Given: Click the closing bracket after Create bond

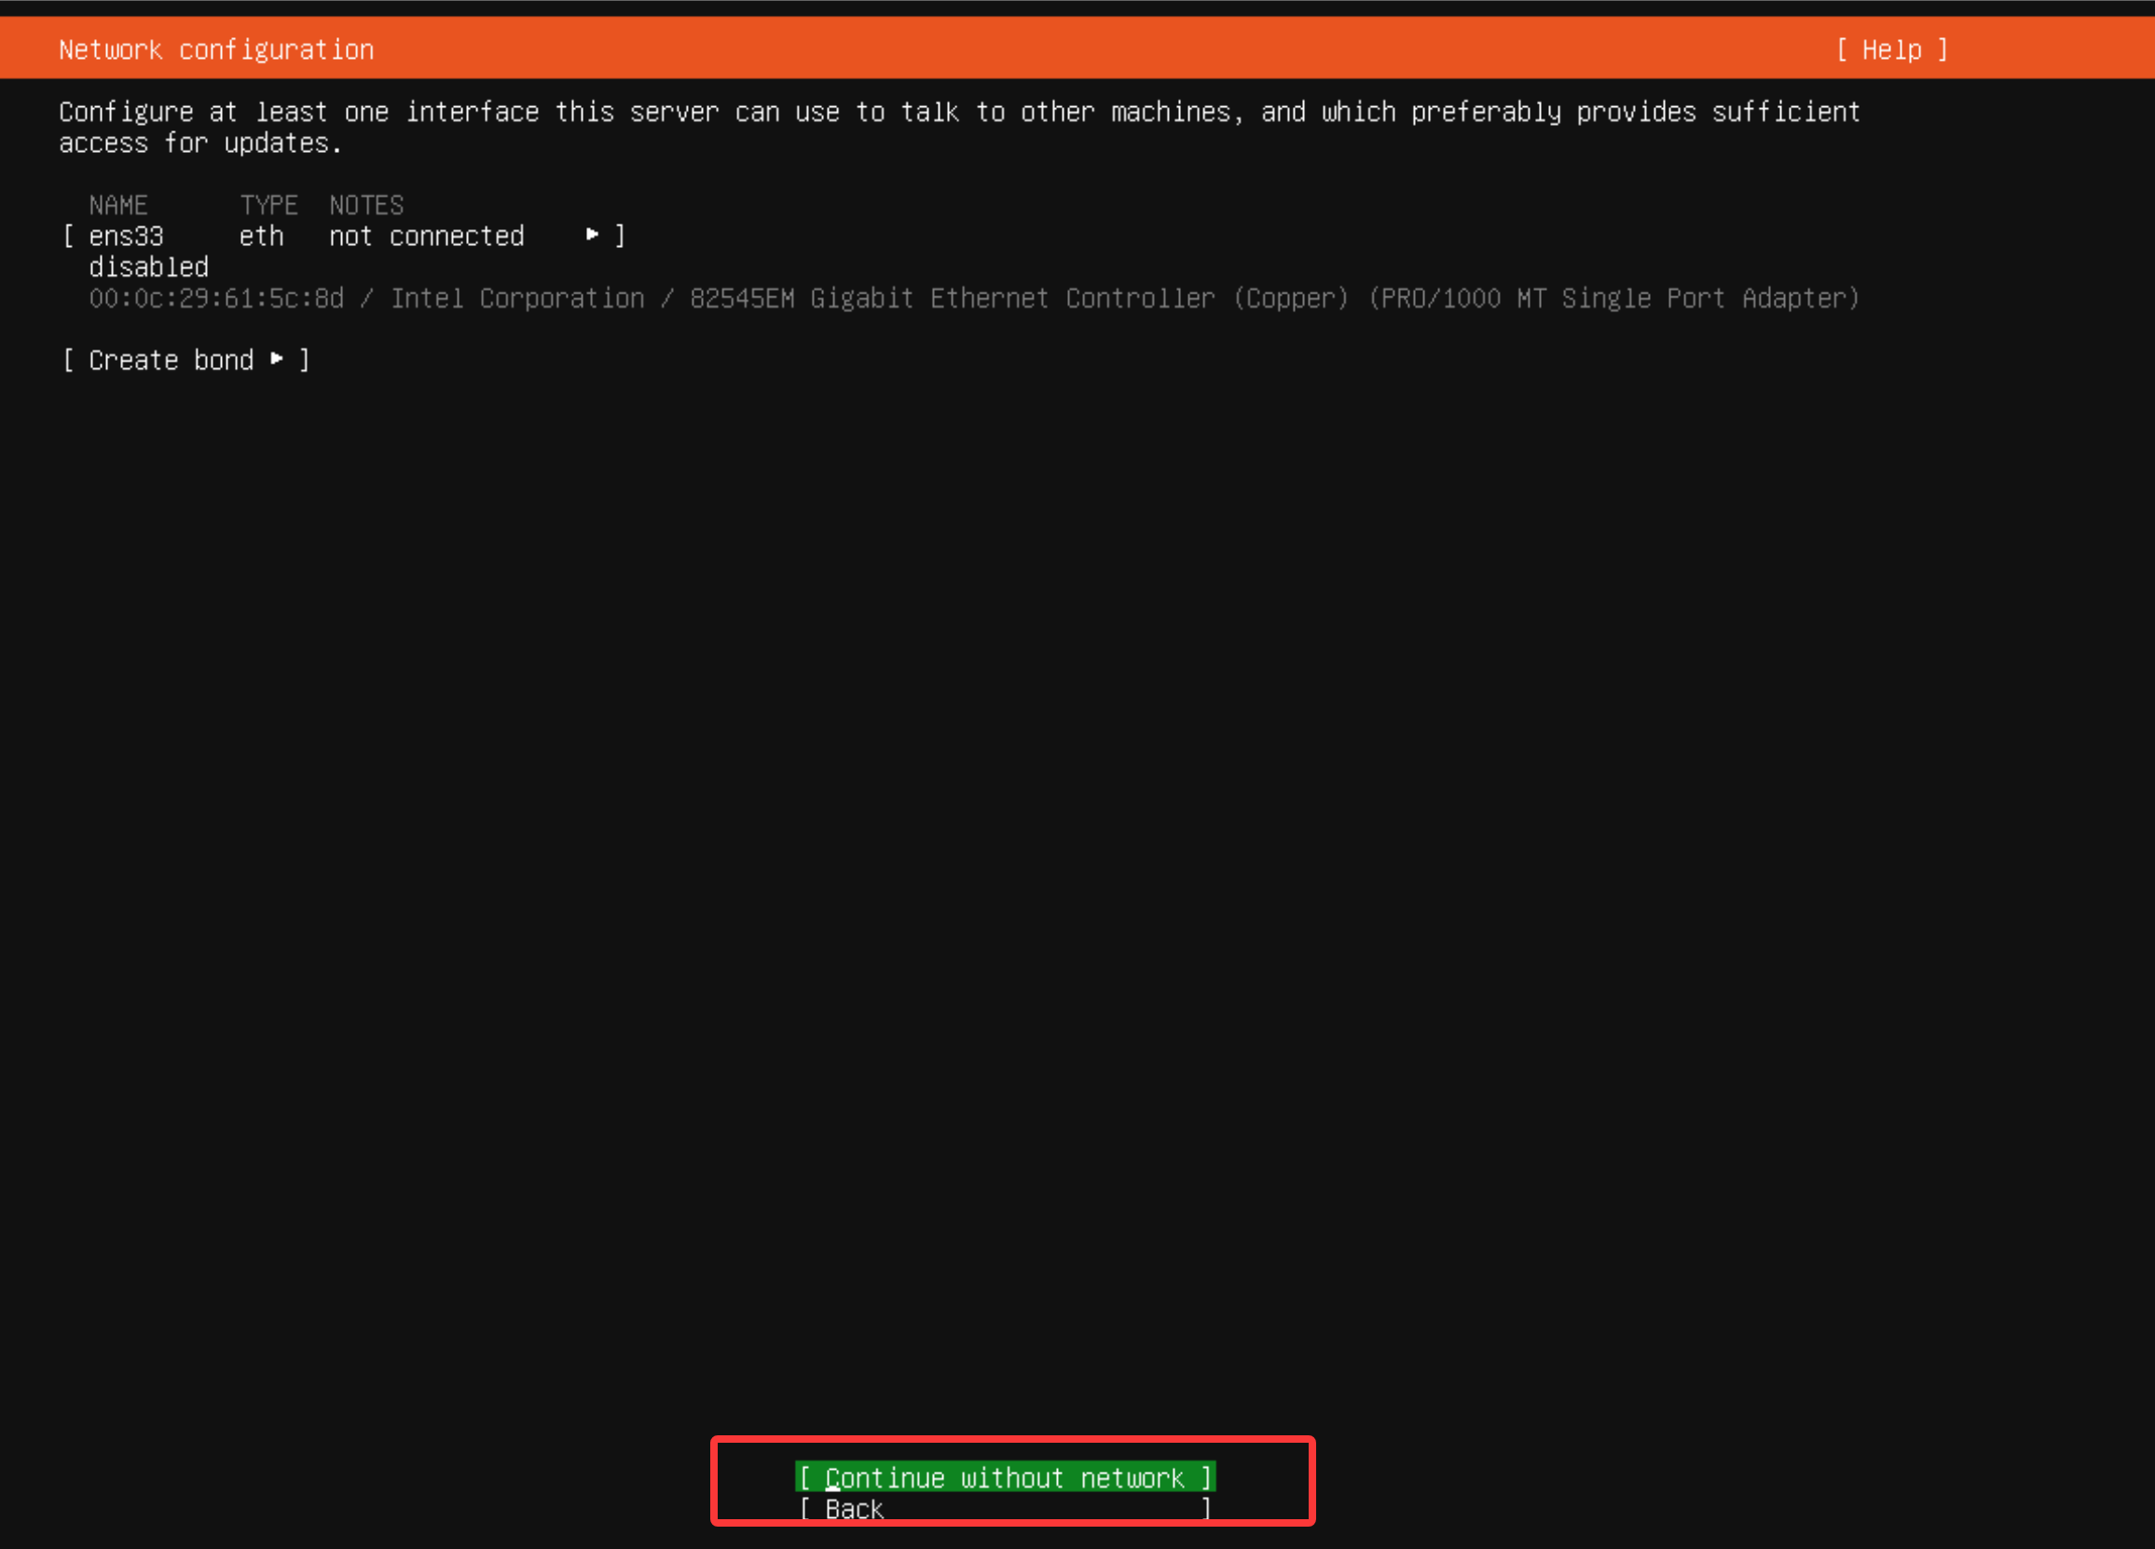Looking at the screenshot, I should [304, 360].
